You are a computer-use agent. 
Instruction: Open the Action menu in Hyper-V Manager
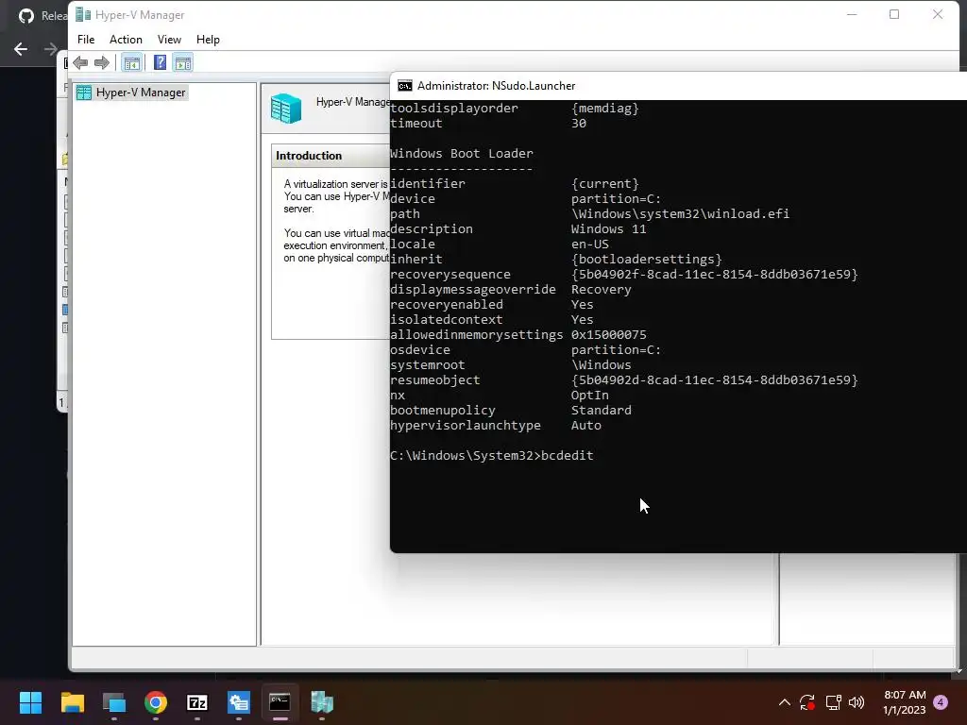point(126,40)
